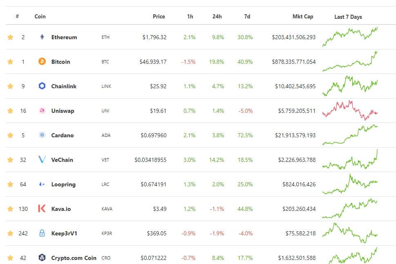Image resolution: width=396 pixels, height=264 pixels.
Task: Click the Cardano logo icon
Action: point(42,135)
